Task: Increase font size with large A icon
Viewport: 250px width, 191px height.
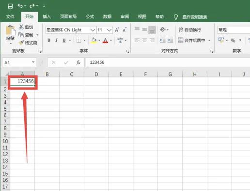Action: click(117, 30)
